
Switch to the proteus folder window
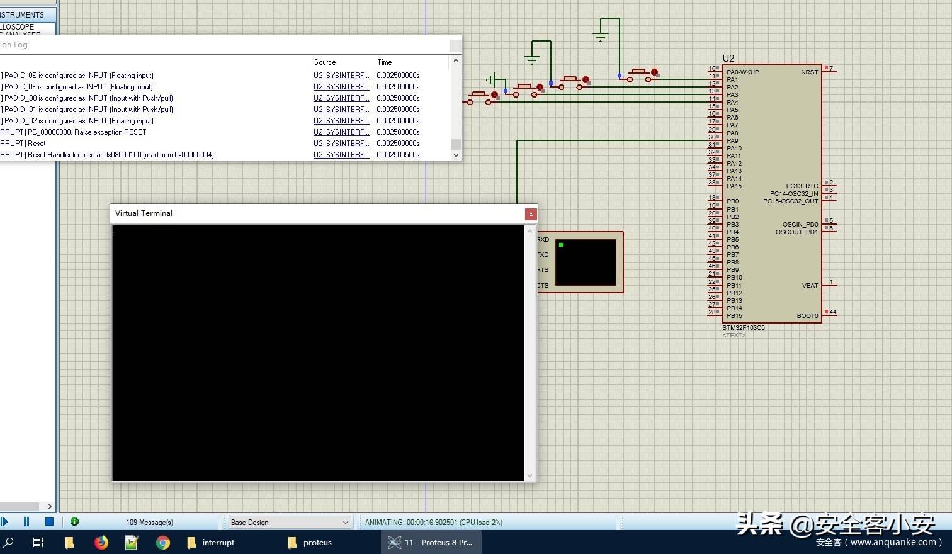310,542
